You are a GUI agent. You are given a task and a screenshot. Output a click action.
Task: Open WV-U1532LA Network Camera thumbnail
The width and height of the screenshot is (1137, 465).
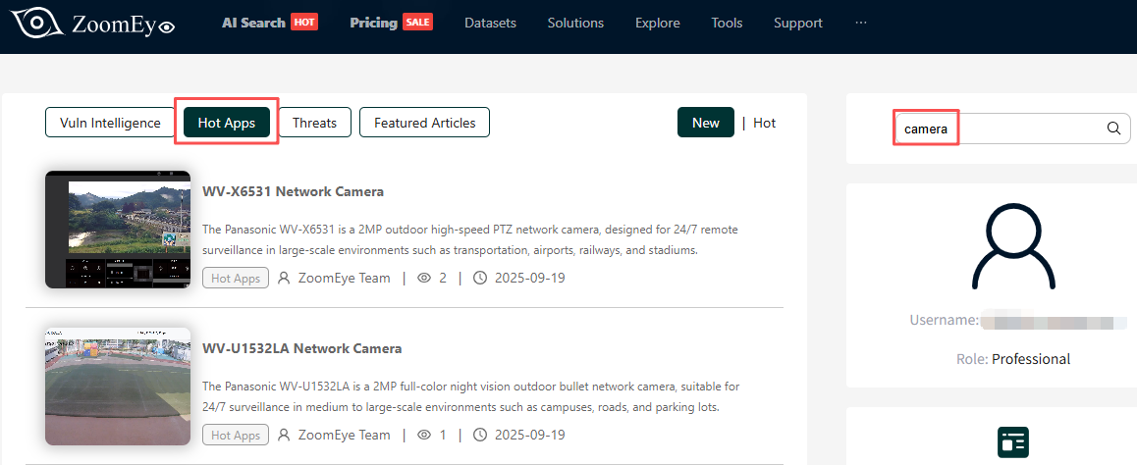118,387
